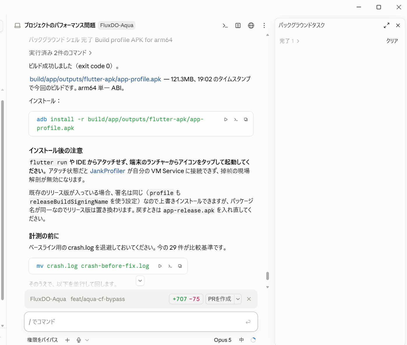Click the globe preview icon
Viewport: 407px width, 345px height.
251,26
